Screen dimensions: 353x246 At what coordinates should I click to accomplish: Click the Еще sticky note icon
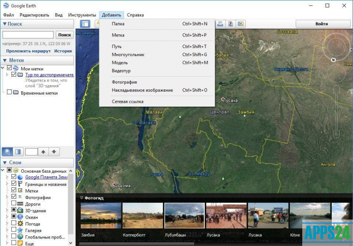pos(20,243)
